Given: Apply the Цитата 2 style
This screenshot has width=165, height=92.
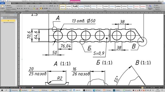Looking at the screenshot, I should click(x=125, y=7).
